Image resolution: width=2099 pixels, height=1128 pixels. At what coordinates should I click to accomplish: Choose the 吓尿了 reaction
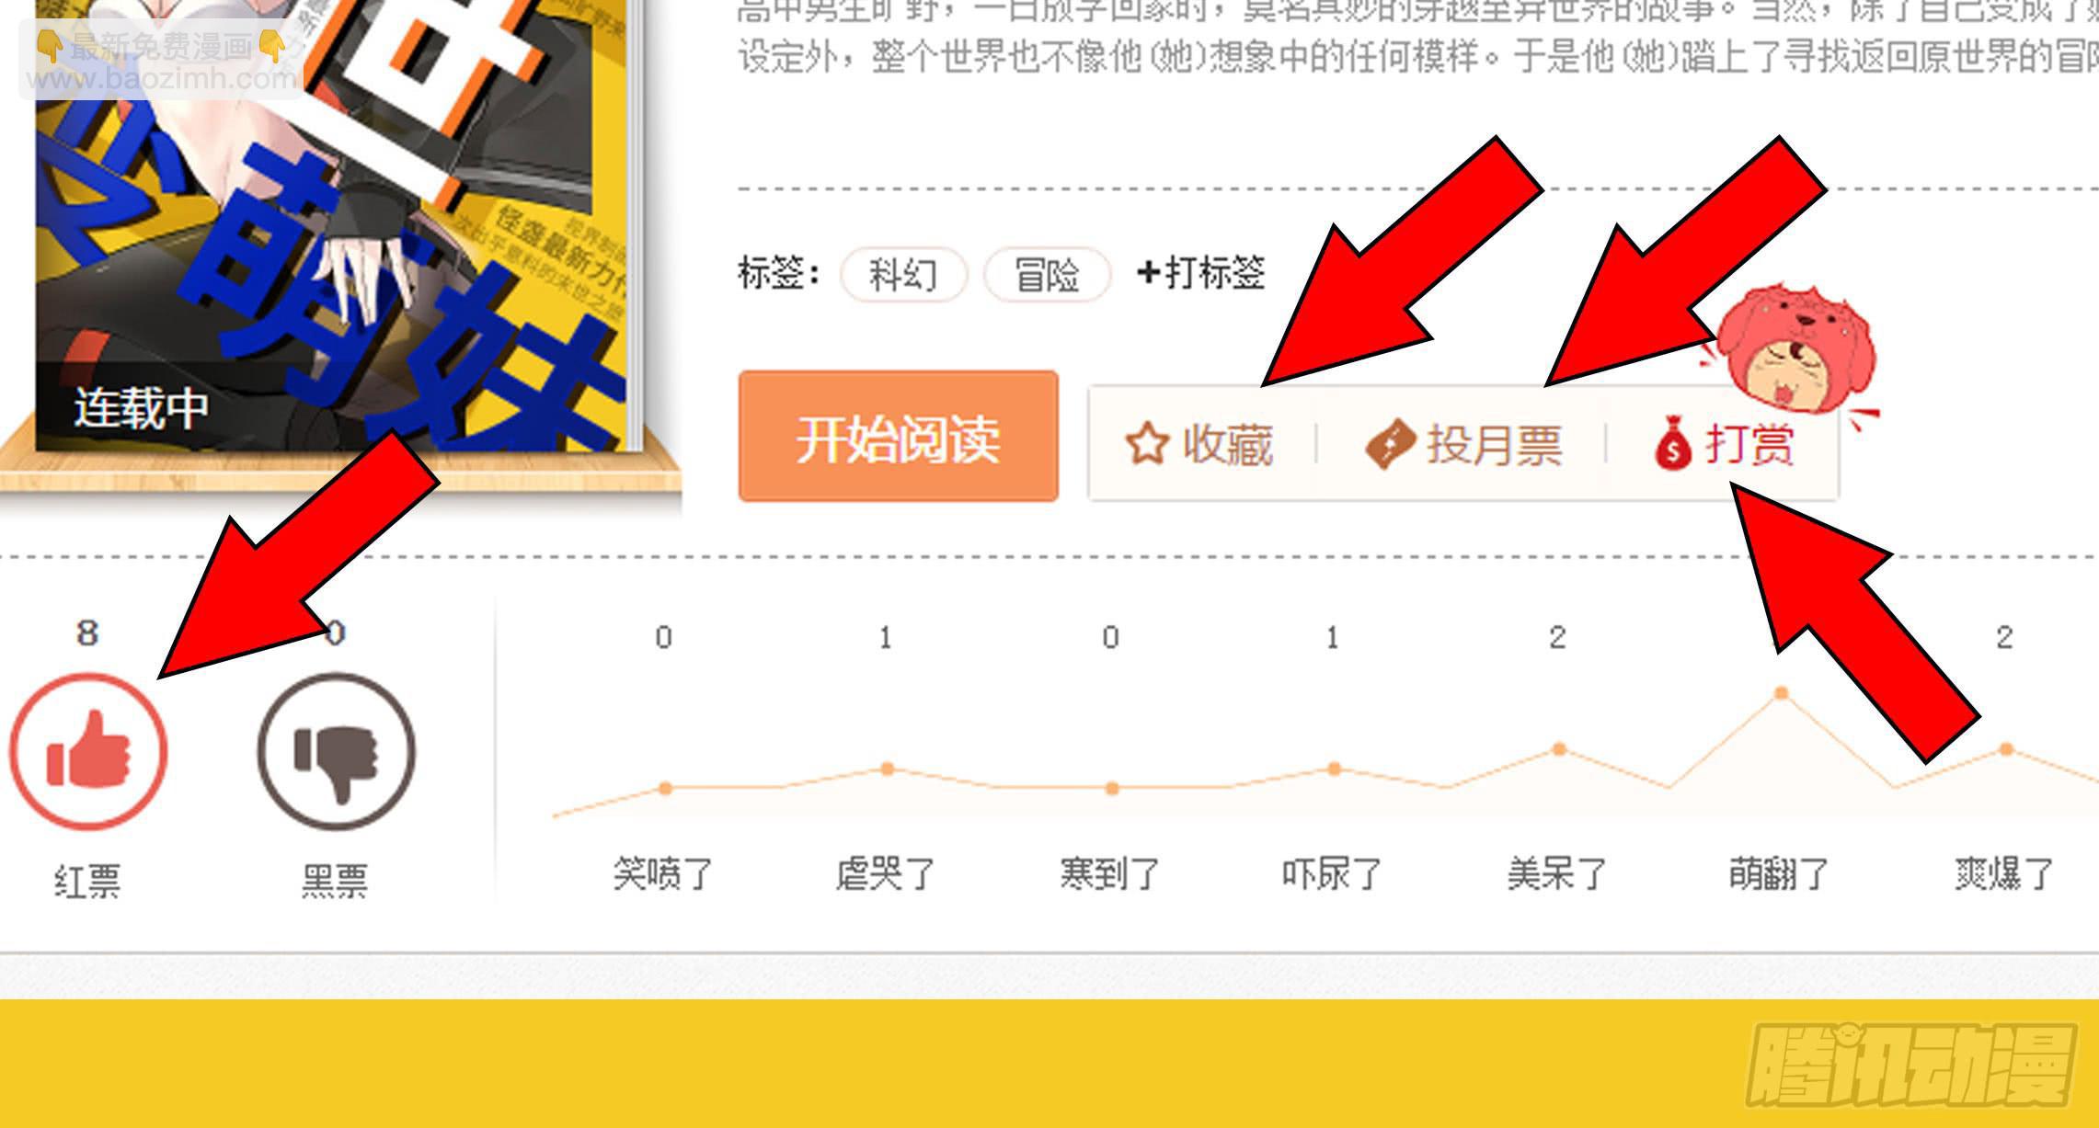coord(1332,873)
